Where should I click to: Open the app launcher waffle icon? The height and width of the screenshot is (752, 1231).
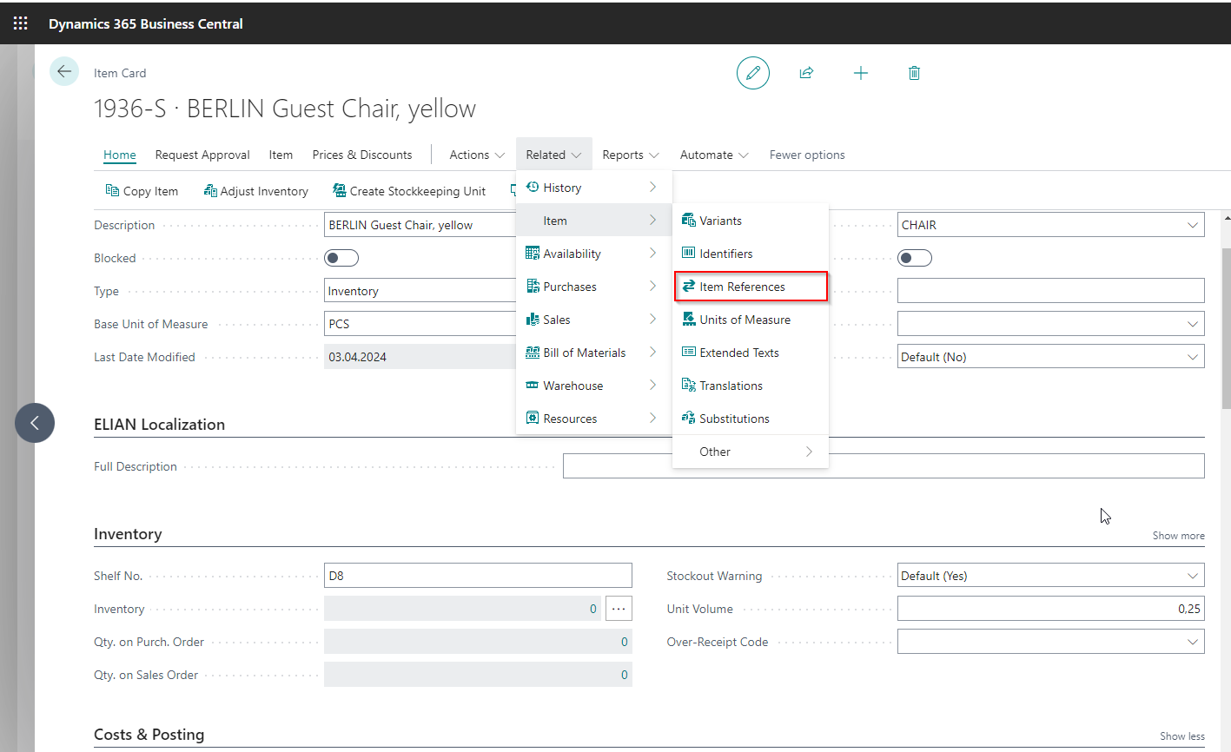(x=21, y=23)
